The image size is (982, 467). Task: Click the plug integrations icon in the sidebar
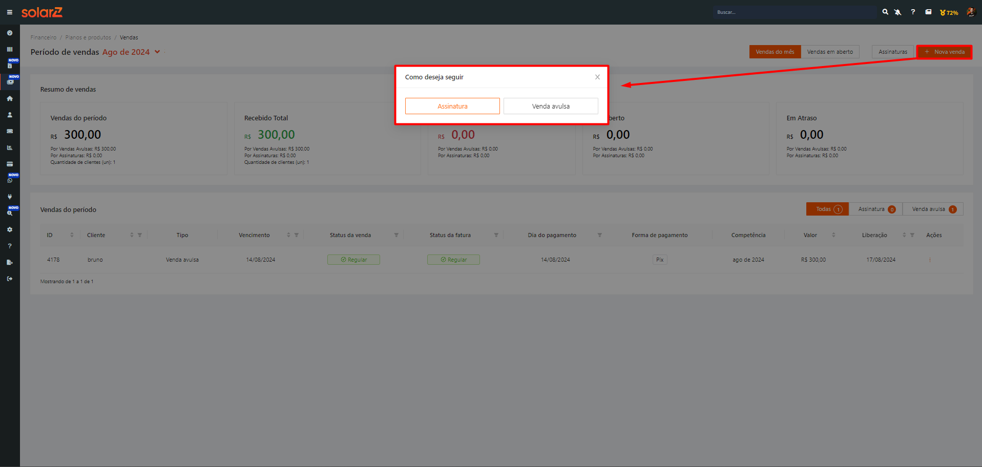pyautogui.click(x=10, y=197)
